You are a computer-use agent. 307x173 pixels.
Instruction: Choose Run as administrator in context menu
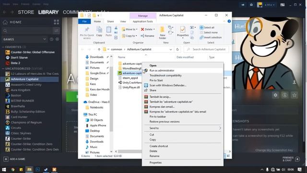[182, 71]
